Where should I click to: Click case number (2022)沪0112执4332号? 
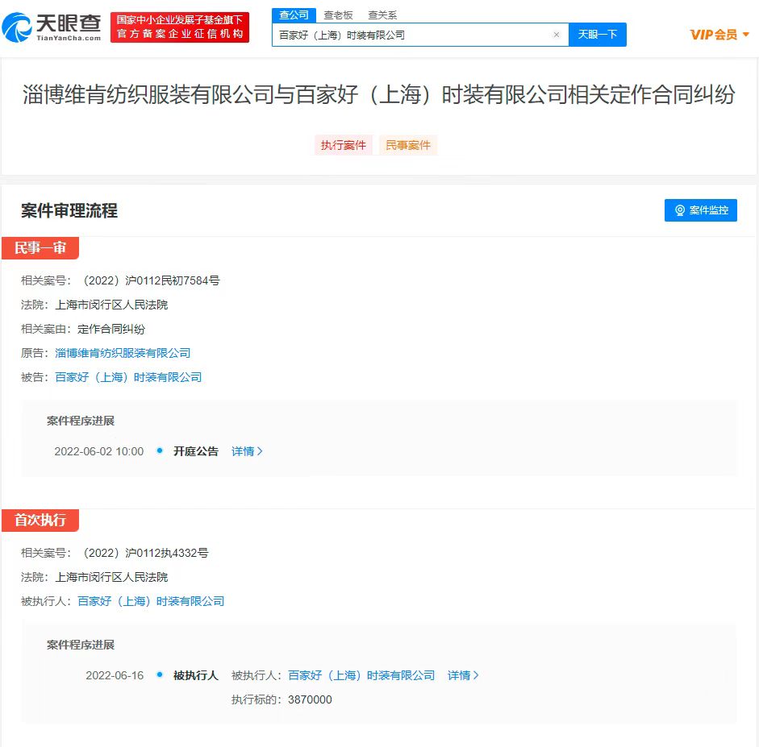(145, 553)
